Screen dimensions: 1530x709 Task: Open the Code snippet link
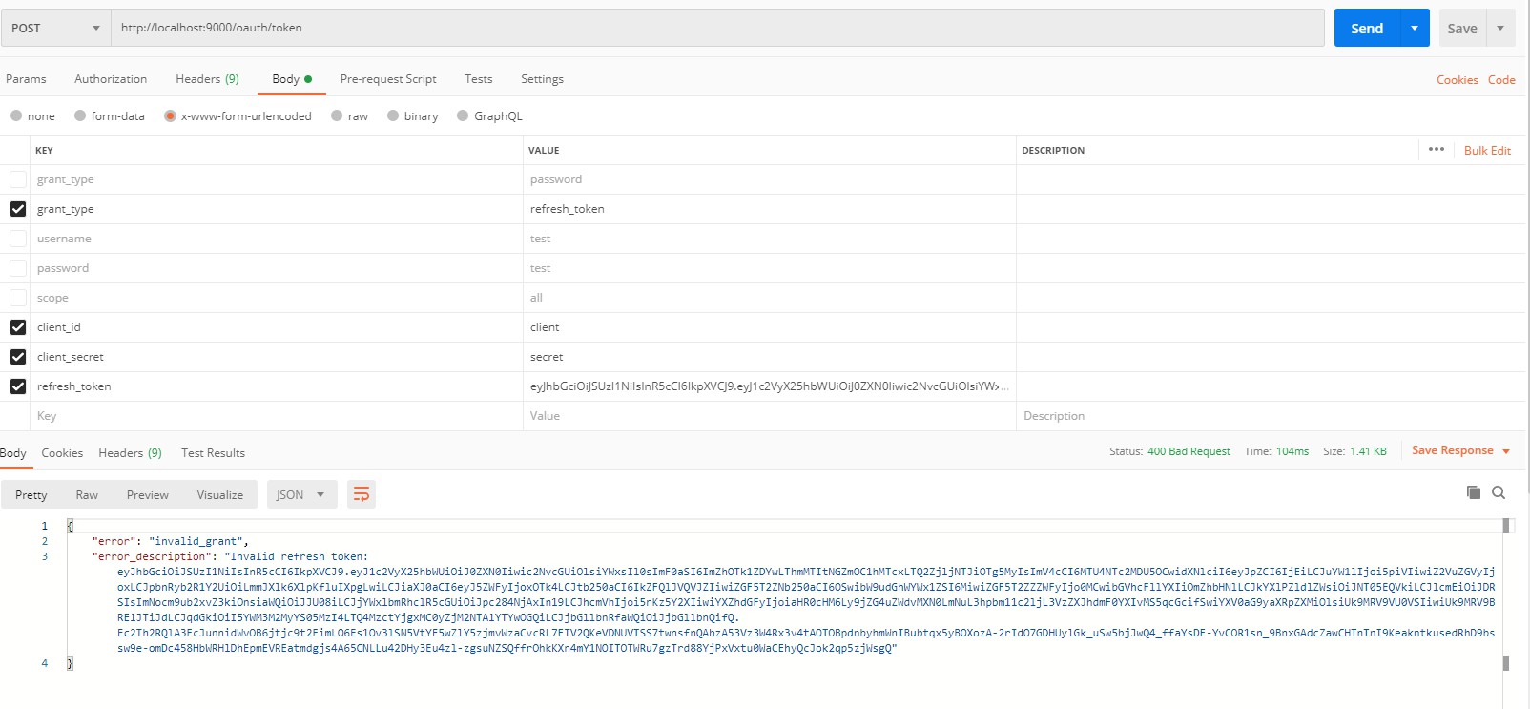(x=1501, y=80)
